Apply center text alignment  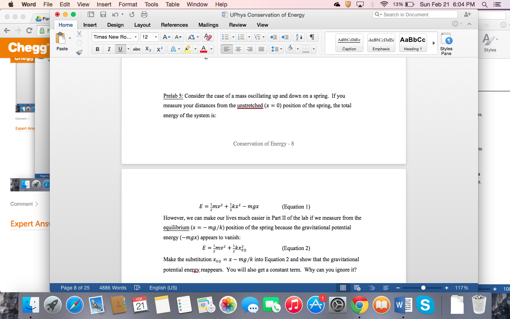pos(238,49)
